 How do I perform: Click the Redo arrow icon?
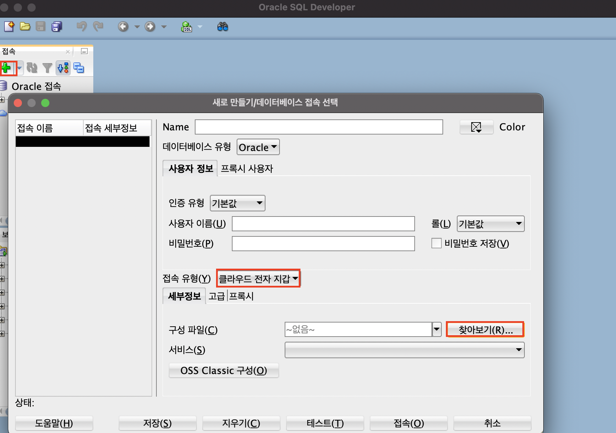tap(98, 26)
